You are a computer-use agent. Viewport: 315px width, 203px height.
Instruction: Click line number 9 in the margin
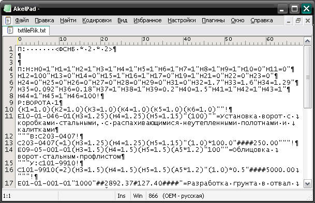click(11, 102)
